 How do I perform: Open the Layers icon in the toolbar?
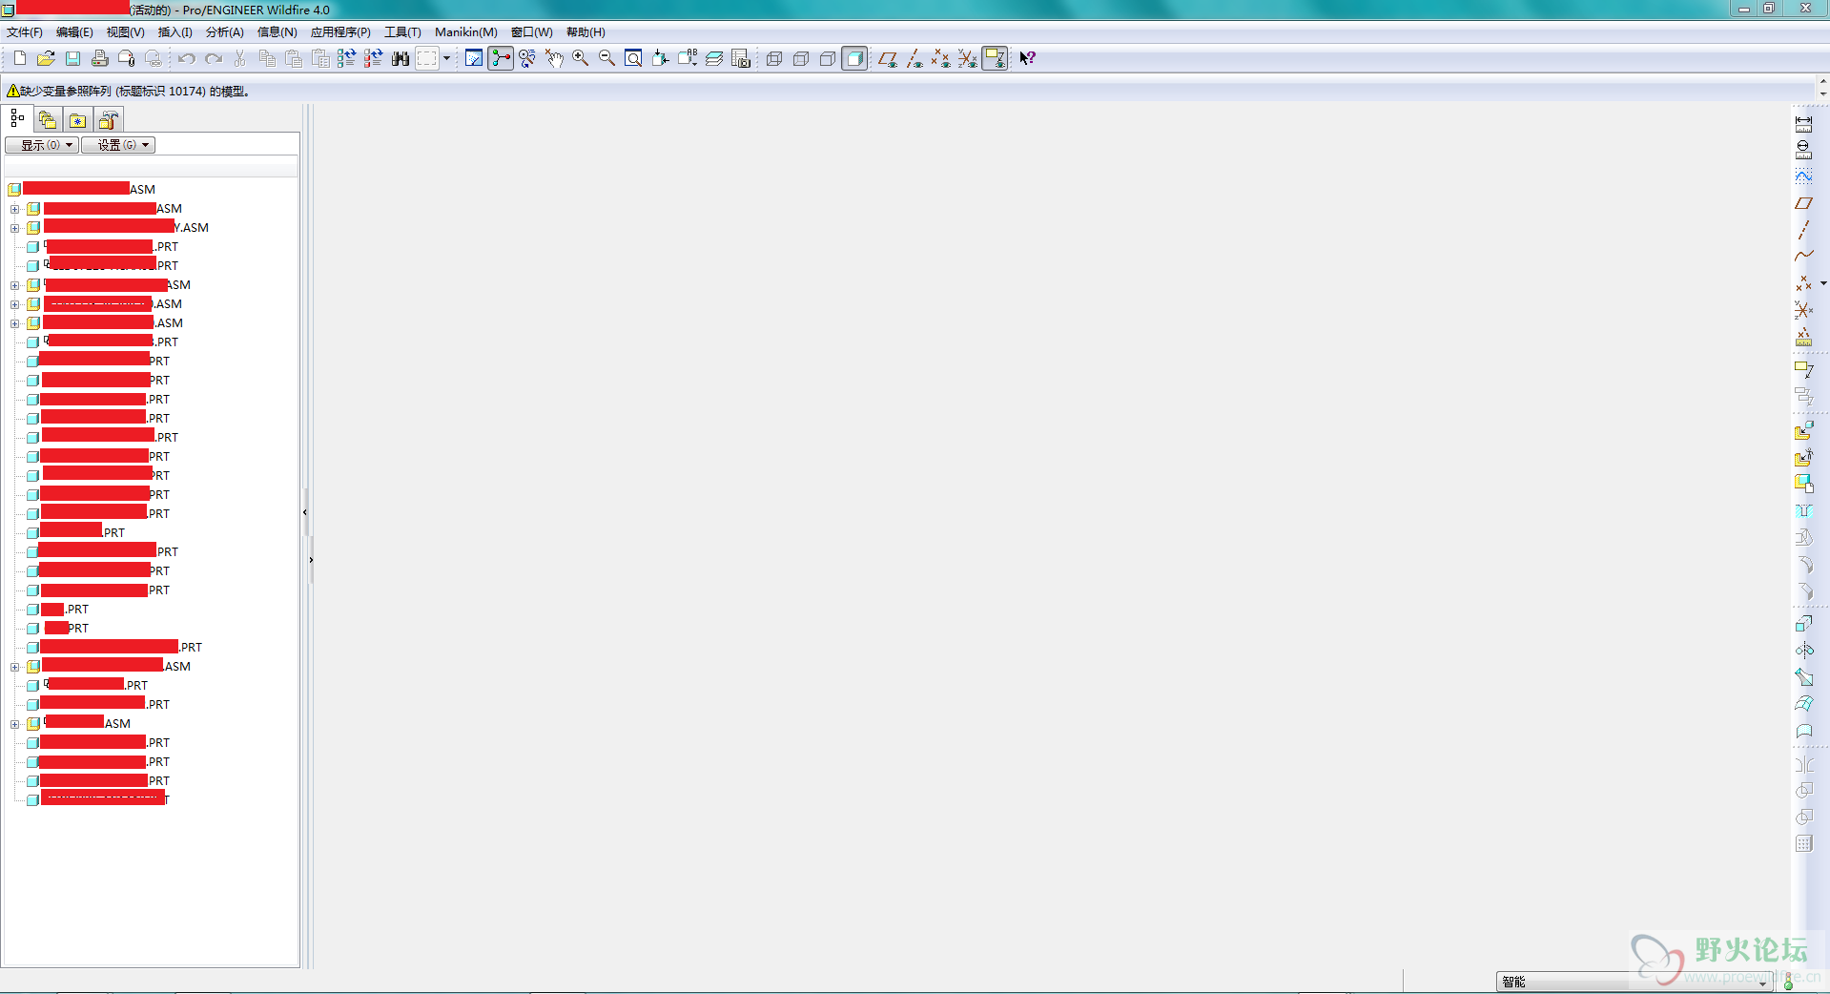tap(714, 58)
